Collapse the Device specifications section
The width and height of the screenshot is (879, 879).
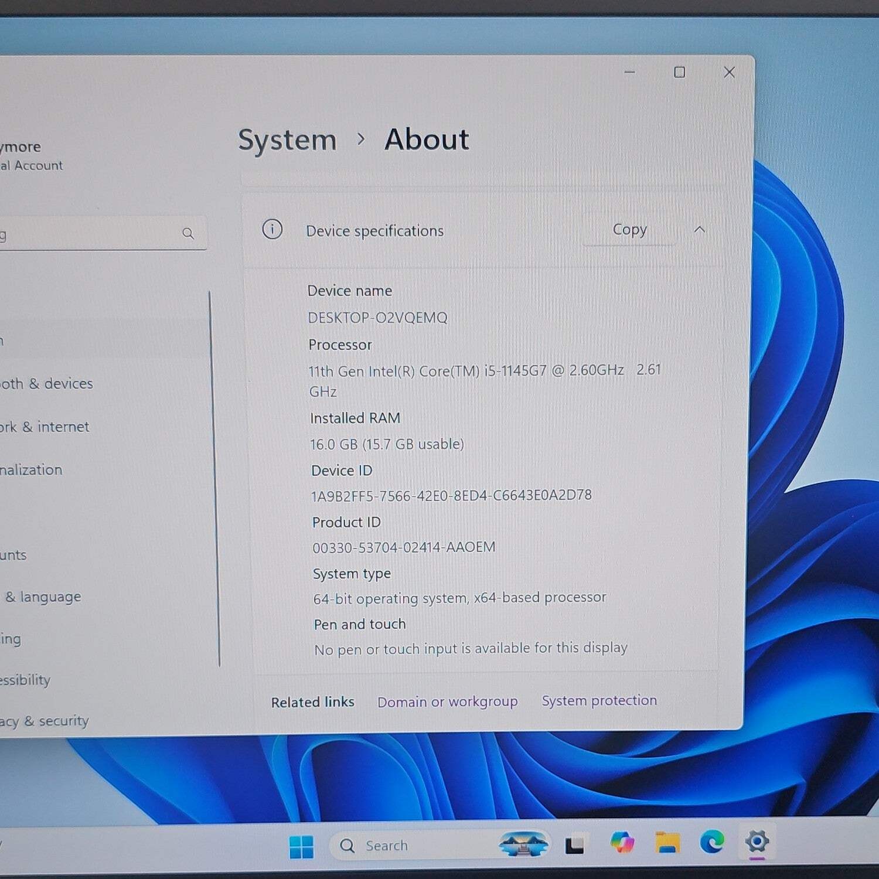699,229
